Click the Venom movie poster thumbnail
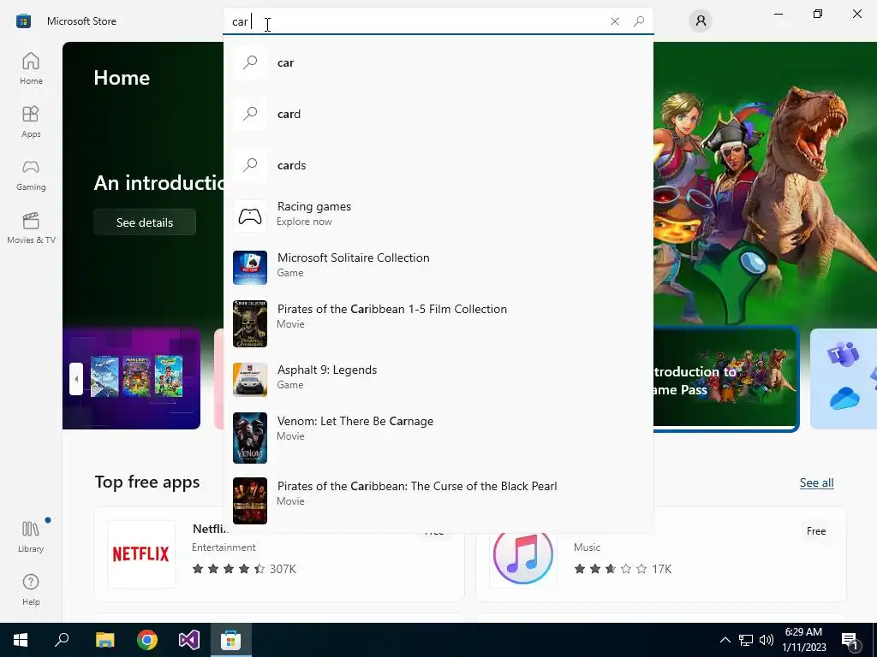The image size is (877, 657). pos(250,438)
